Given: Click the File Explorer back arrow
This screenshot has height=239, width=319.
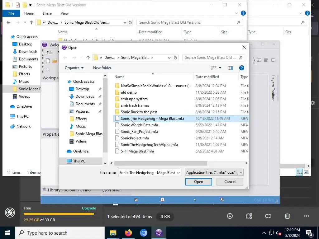Looking at the screenshot, I should [x=8, y=22].
